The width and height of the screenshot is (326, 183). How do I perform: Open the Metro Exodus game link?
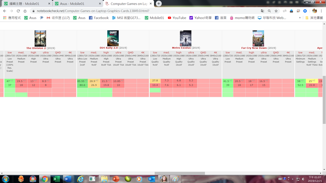tap(181, 48)
